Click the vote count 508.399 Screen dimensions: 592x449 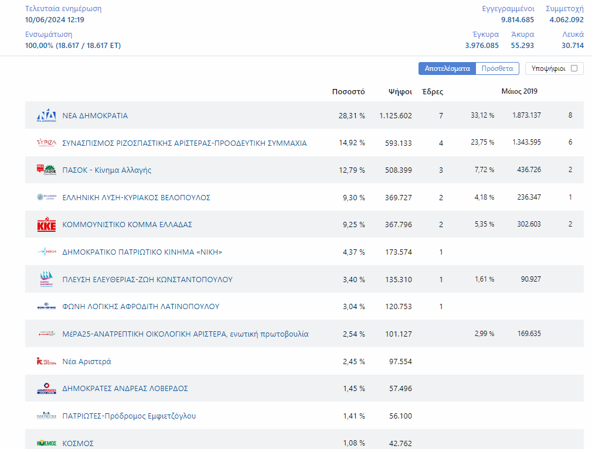(399, 170)
